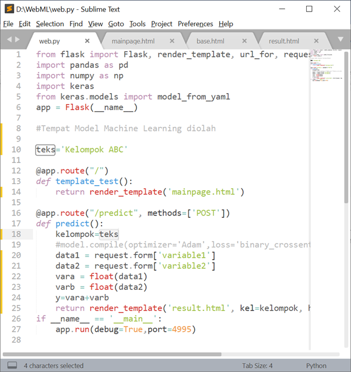Click line number 18 in the gutter

pos(16,234)
